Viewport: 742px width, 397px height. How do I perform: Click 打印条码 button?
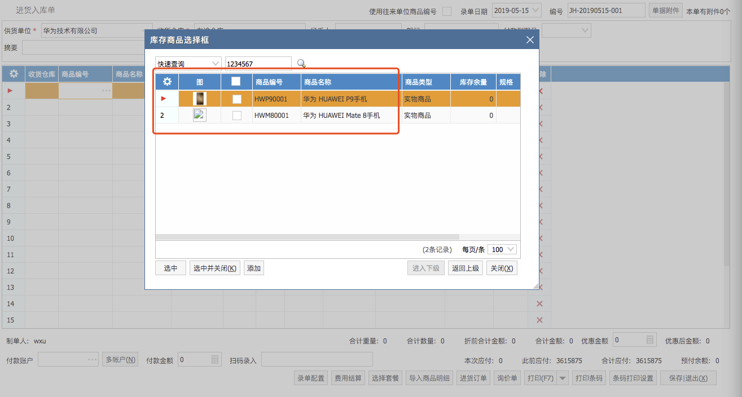coord(589,378)
